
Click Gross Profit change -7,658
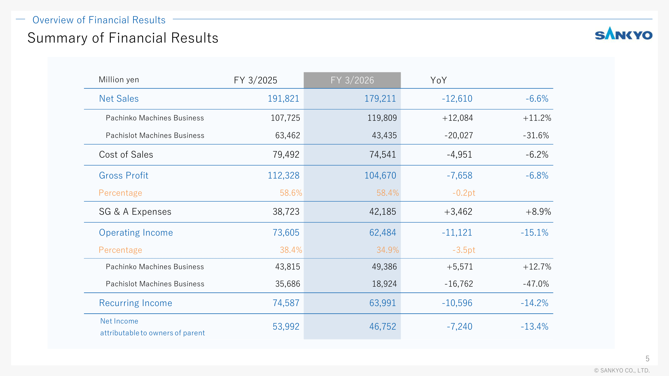(x=460, y=175)
